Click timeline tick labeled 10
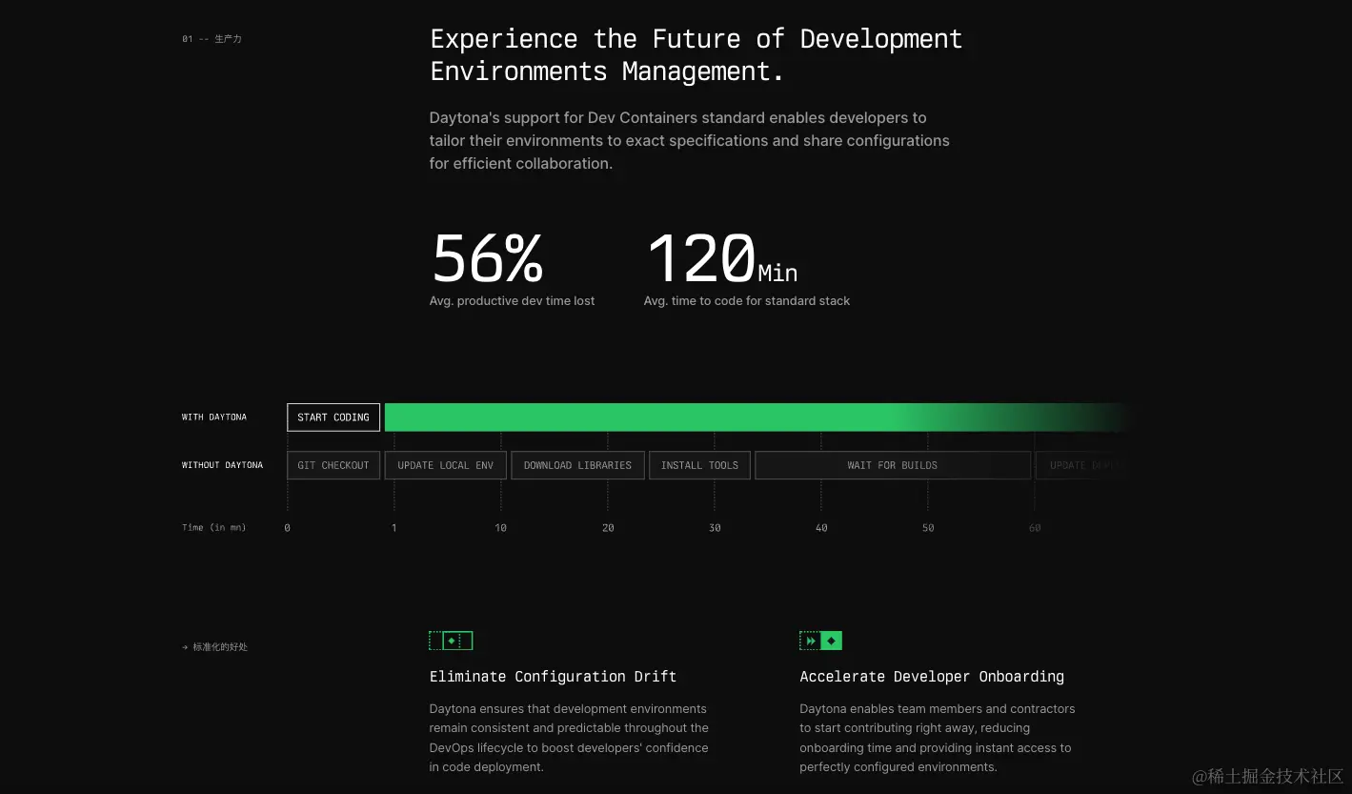1352x794 pixels. 500,528
